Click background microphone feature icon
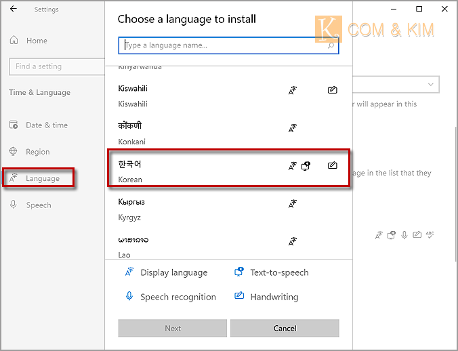Image resolution: width=458 pixels, height=351 pixels. click(404, 234)
